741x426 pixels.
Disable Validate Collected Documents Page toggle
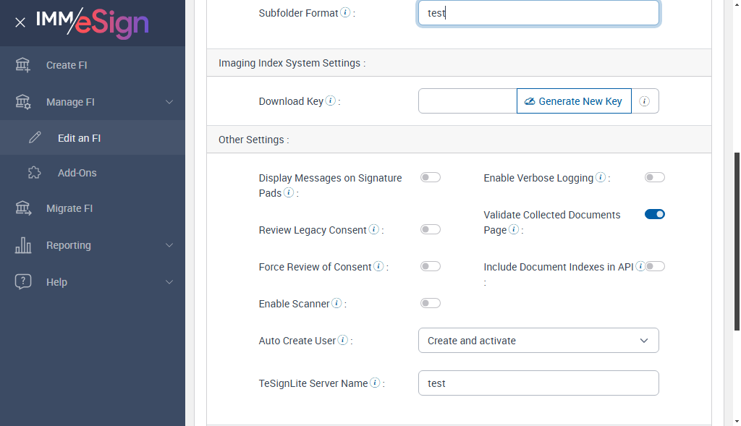point(654,214)
